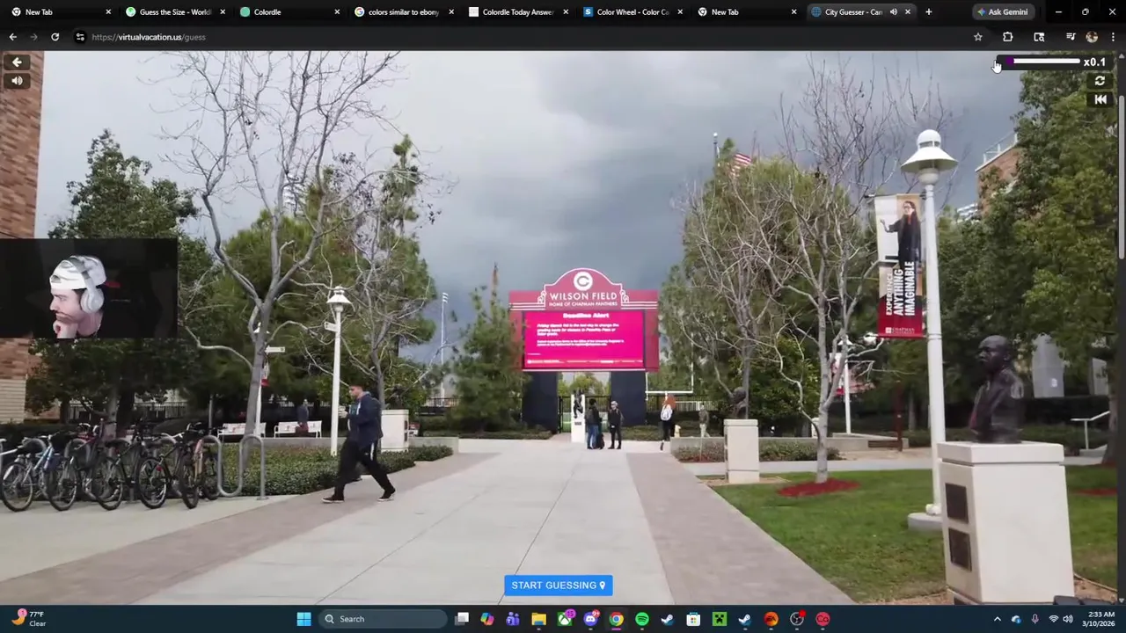
Task: Switch to colors similar to ebony tab
Action: [x=403, y=12]
